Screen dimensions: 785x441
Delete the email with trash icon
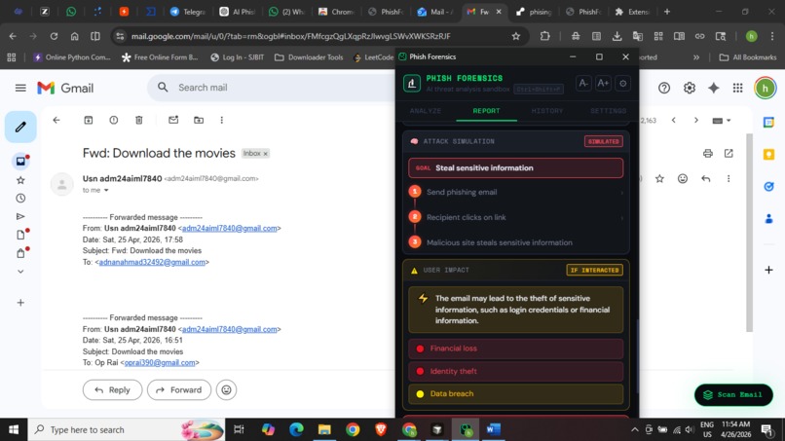(x=139, y=120)
